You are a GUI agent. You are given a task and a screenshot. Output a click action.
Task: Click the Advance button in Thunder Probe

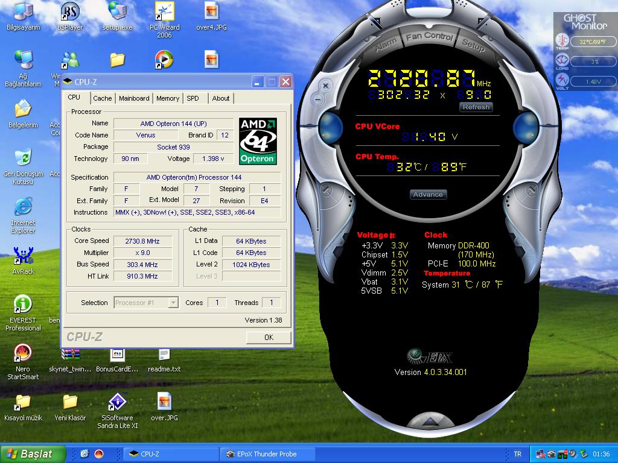tap(428, 194)
